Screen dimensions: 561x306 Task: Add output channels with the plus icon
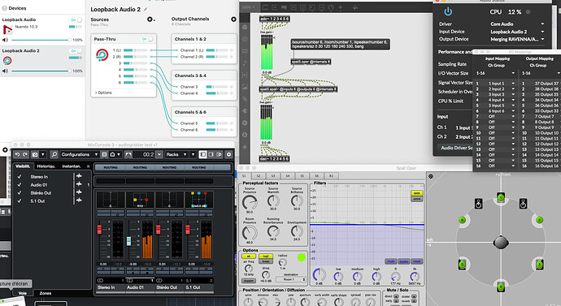pyautogui.click(x=233, y=19)
